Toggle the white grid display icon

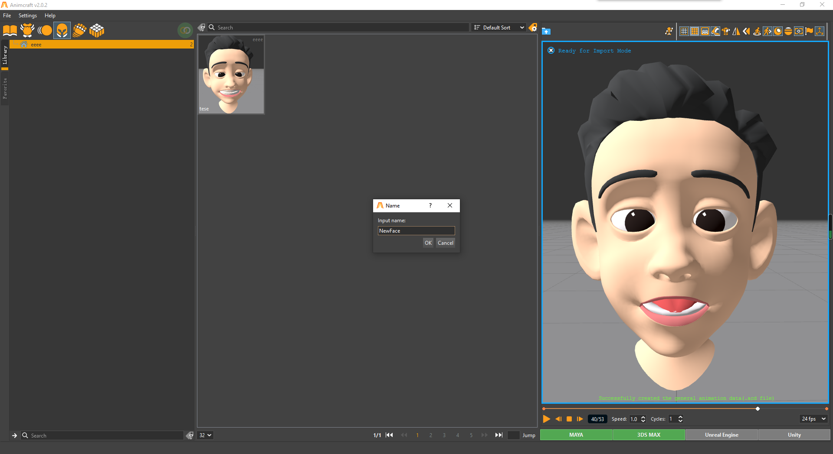(x=684, y=31)
